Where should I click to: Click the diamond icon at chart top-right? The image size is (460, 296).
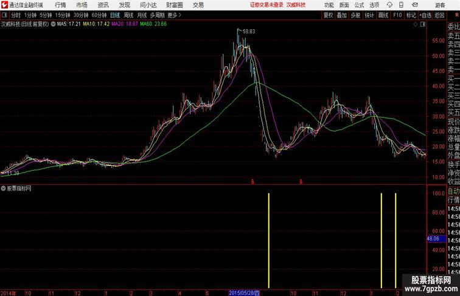point(416,24)
